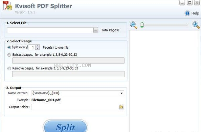Close the Kvisoft PDF Splitter window
Screen dimensions: 201x132
[197, 3]
